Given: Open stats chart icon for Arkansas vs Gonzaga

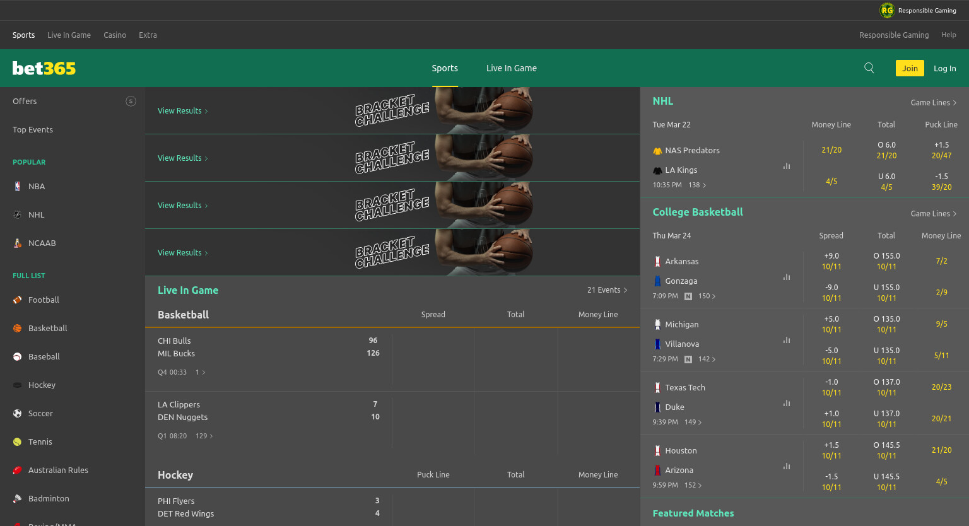Looking at the screenshot, I should (787, 278).
